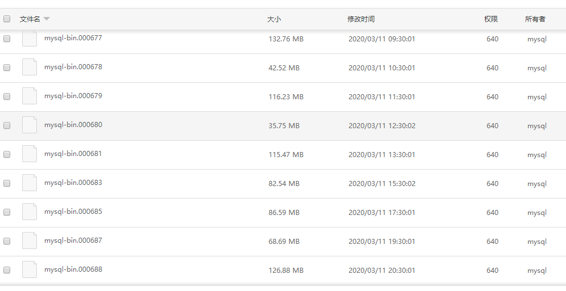Sort files by 修改时间 column header
The image size is (566, 291).
point(361,19)
